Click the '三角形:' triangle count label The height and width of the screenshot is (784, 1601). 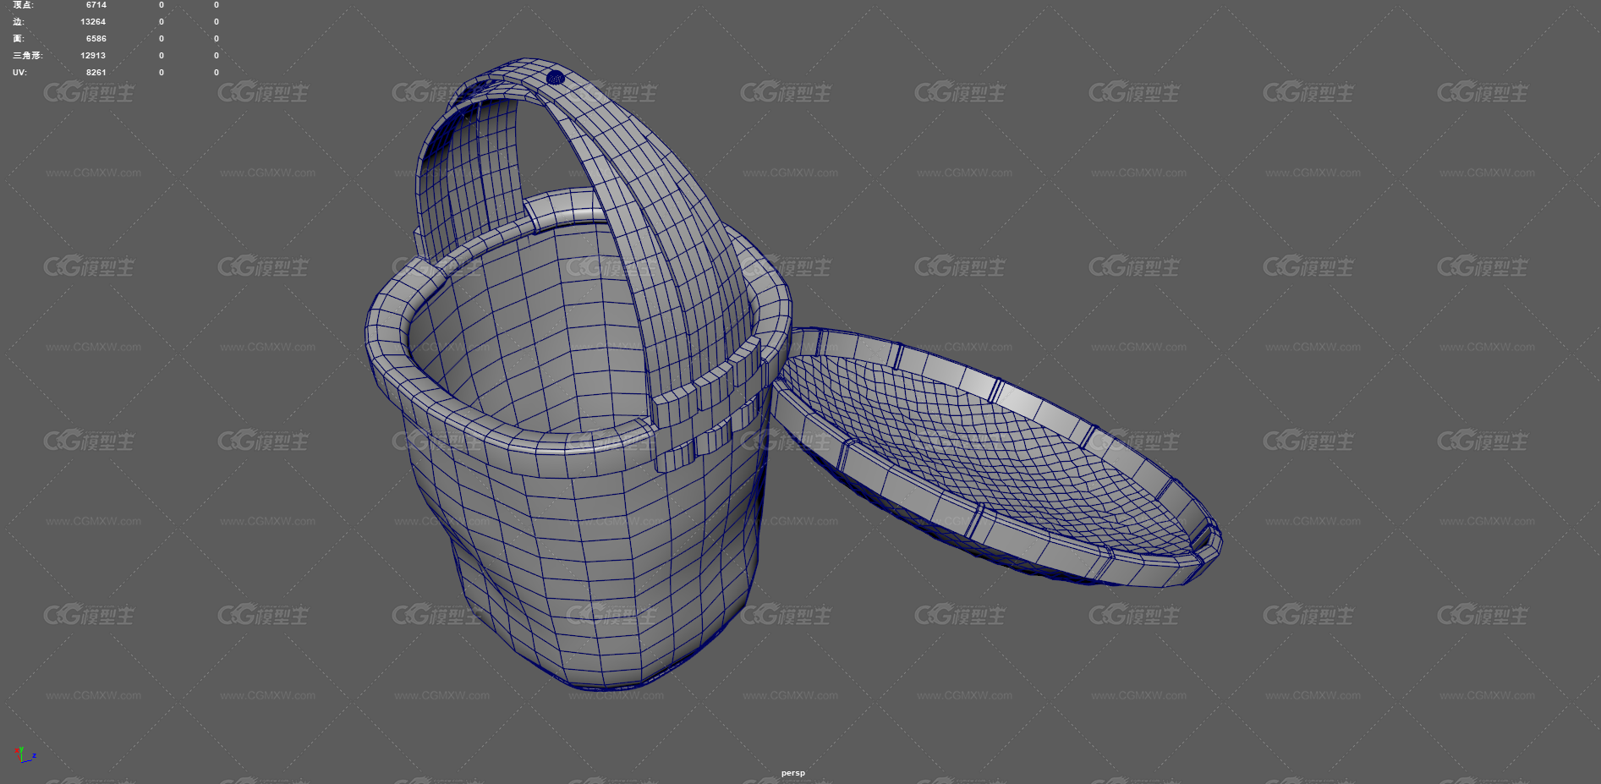pos(27,56)
